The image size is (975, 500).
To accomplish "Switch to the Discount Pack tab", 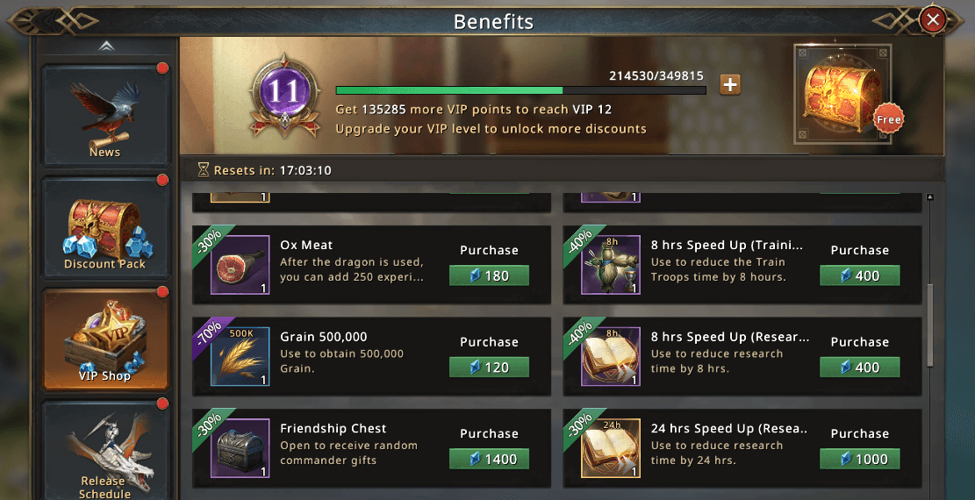I will 104,228.
